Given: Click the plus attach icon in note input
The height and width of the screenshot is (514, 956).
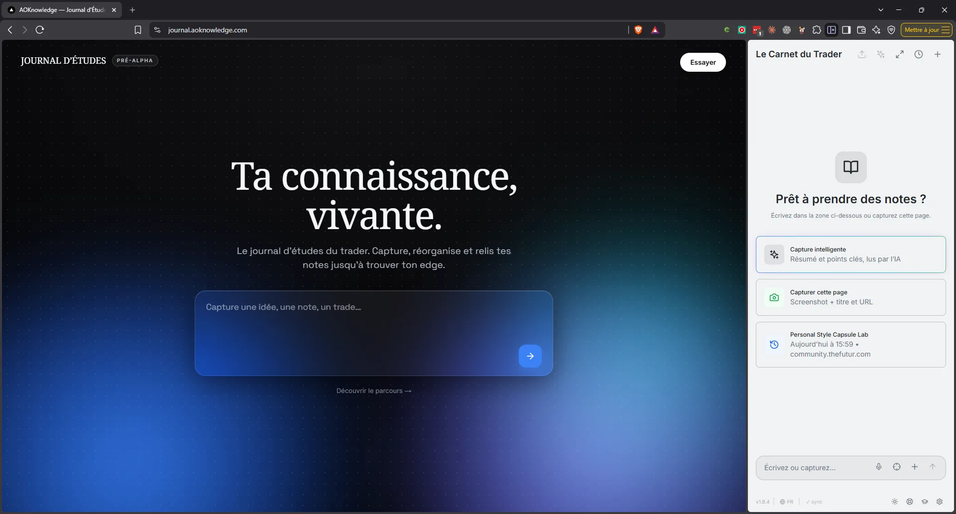Looking at the screenshot, I should (x=915, y=467).
